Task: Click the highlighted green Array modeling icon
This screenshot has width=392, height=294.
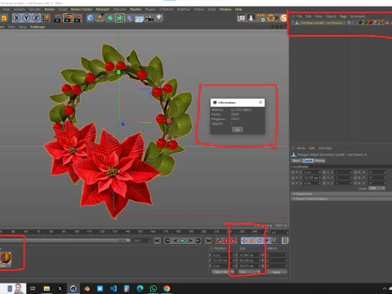Action: tap(120, 18)
